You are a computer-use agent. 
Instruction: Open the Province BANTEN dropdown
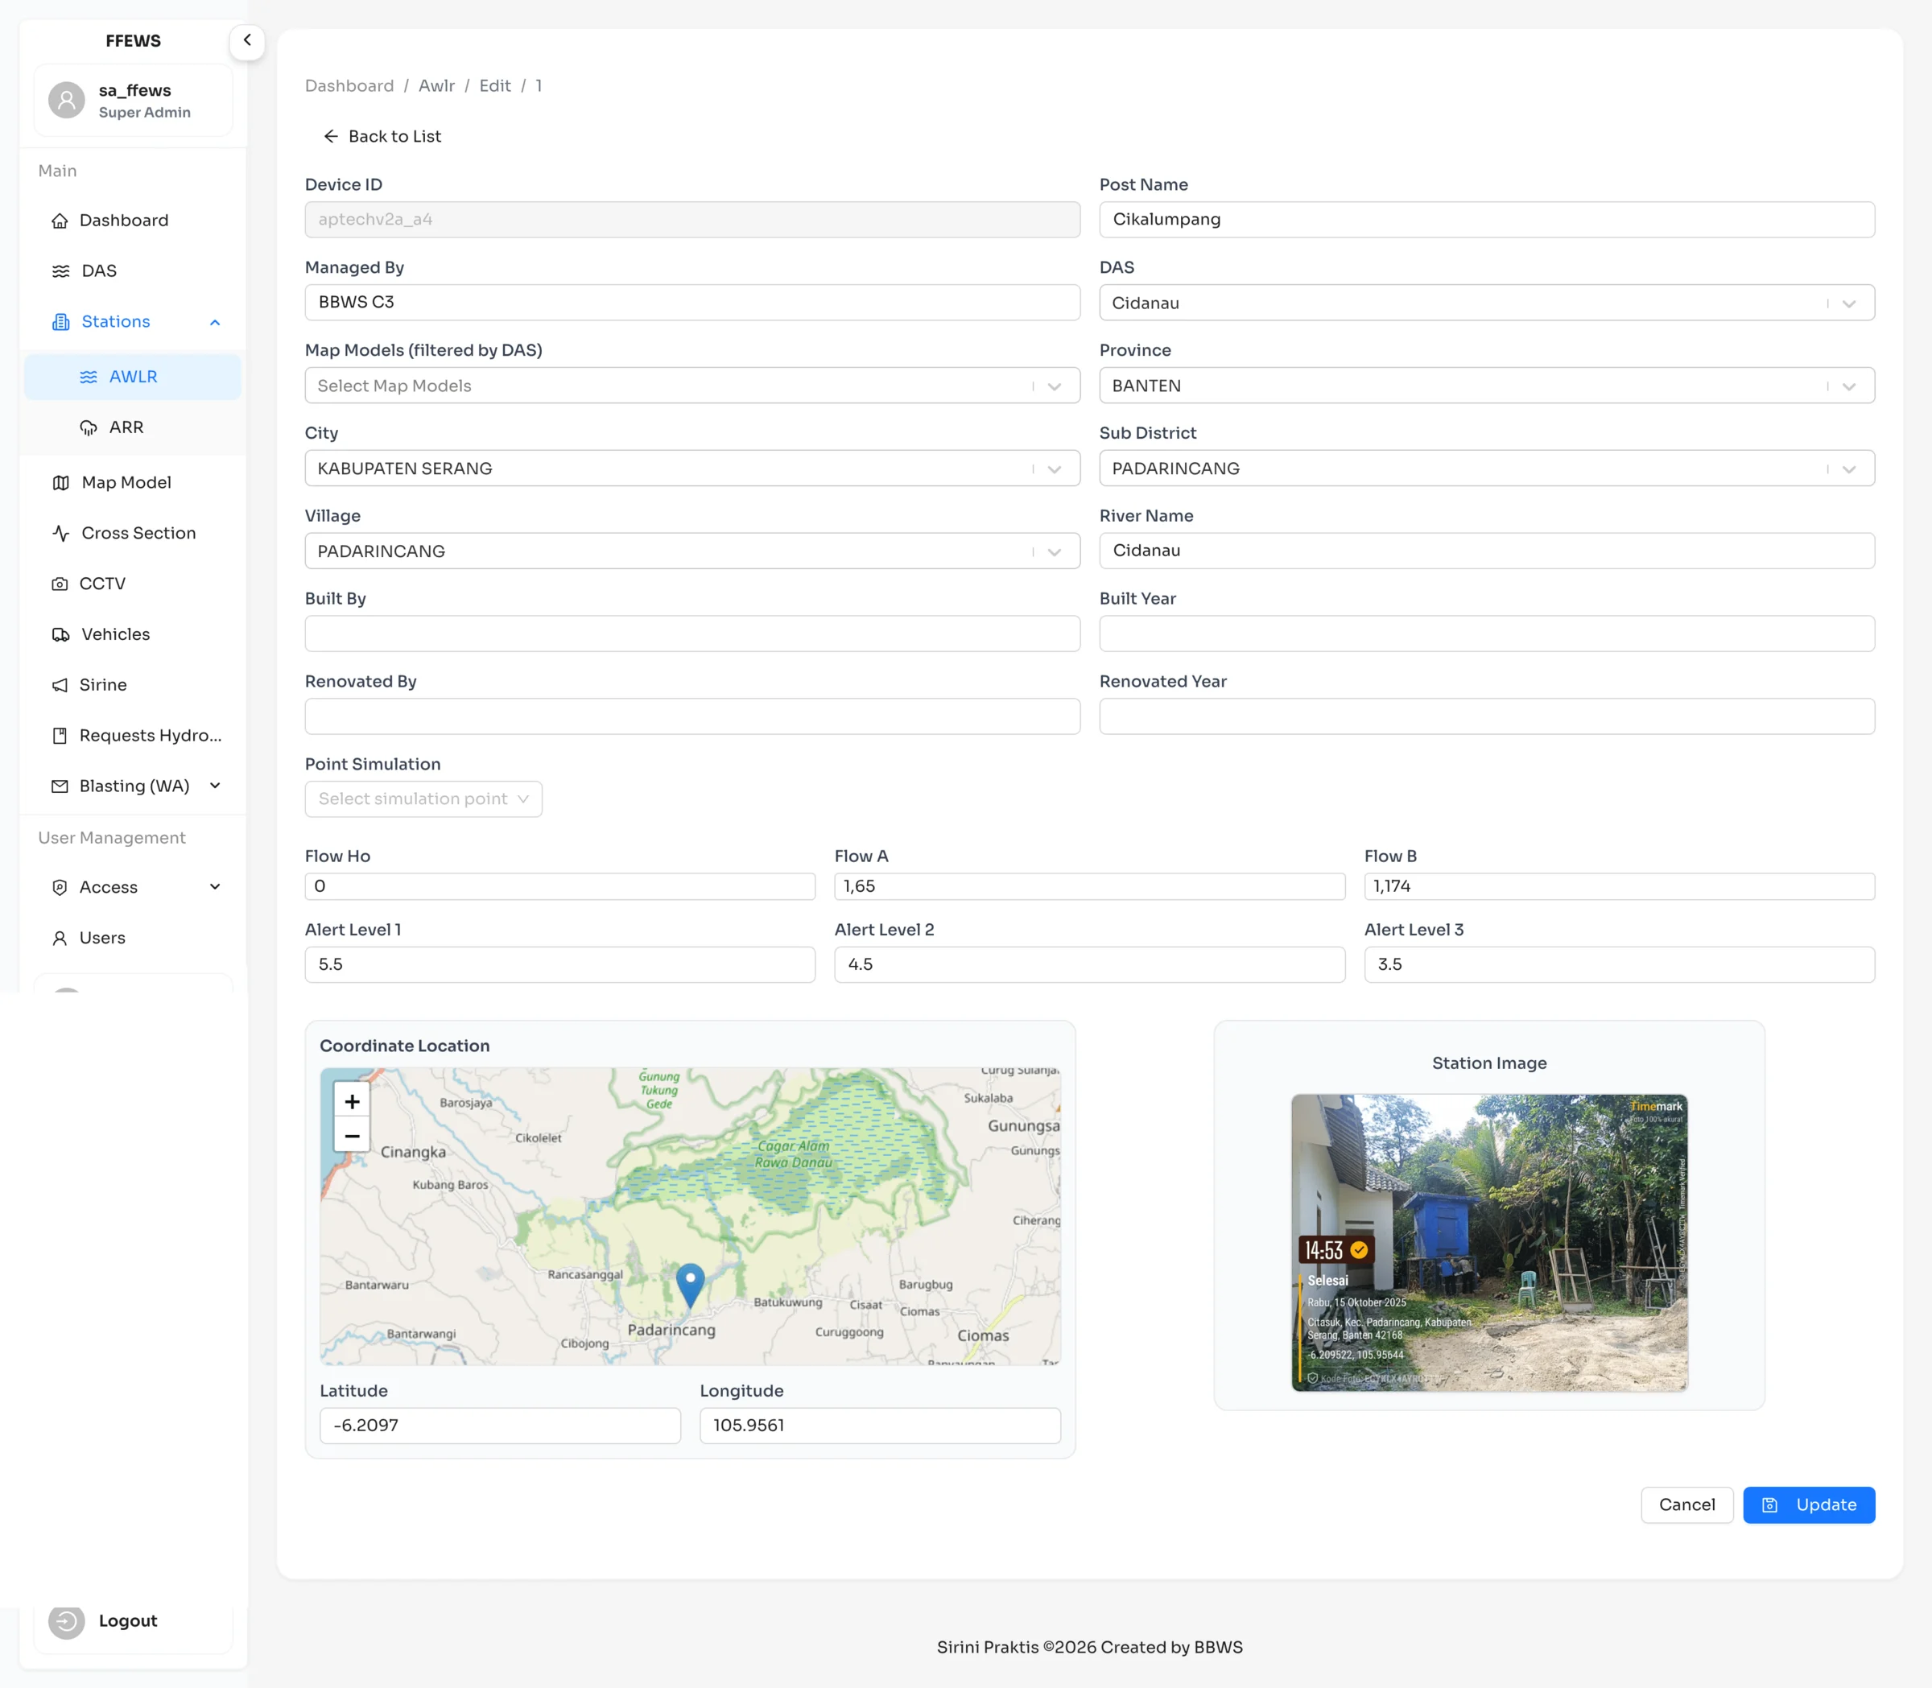click(1487, 386)
